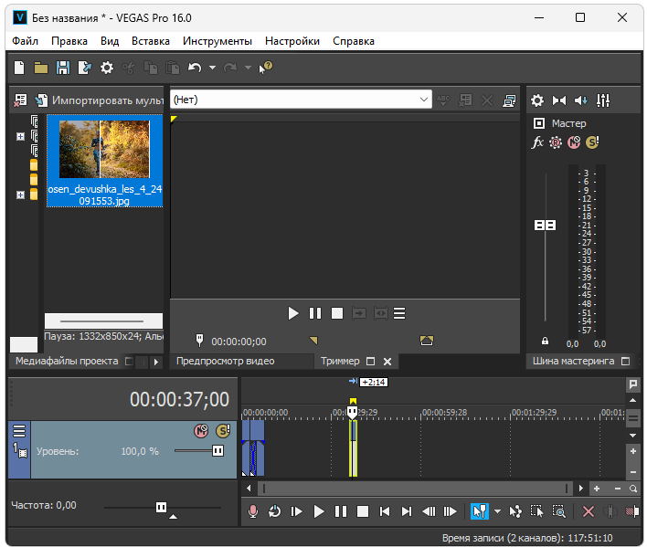
Task: Select the Normal edit tool in timeline toolbar
Action: click(x=479, y=512)
